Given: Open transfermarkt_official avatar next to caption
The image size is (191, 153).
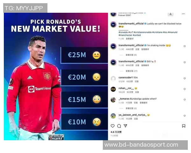Looking at the screenshot, I should click(113, 25).
